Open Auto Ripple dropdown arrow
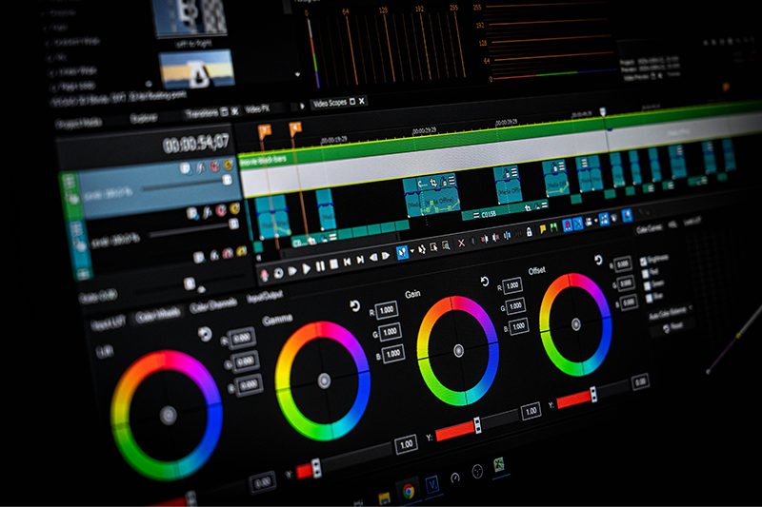Viewport: 762px width, 507px height. [596, 221]
